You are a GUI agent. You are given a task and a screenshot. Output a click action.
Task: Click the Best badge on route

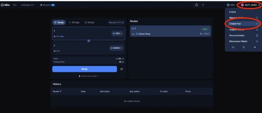pos(205,29)
